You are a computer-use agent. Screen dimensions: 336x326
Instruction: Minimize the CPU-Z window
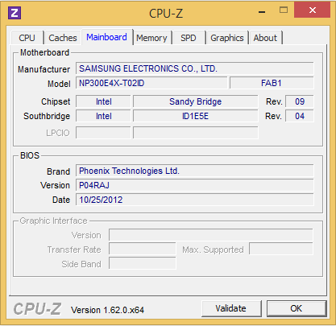click(x=262, y=12)
